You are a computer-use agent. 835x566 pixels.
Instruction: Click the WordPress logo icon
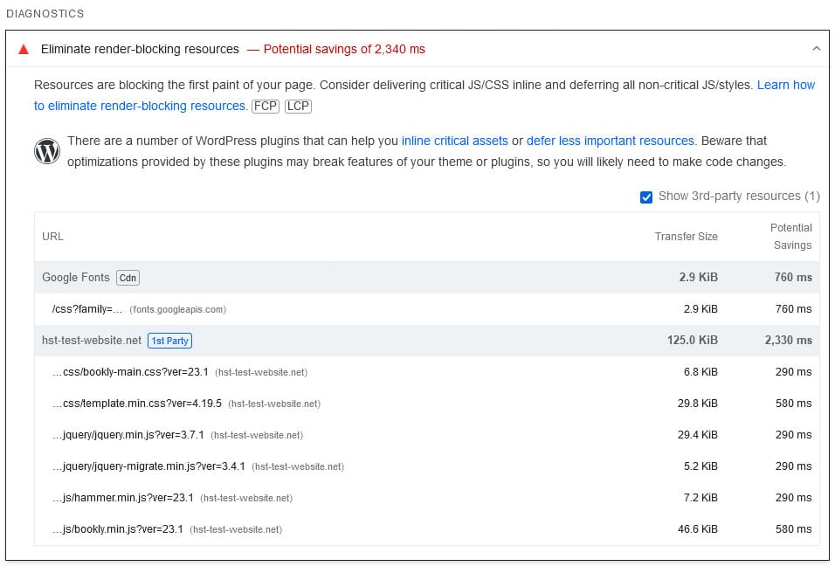click(47, 151)
